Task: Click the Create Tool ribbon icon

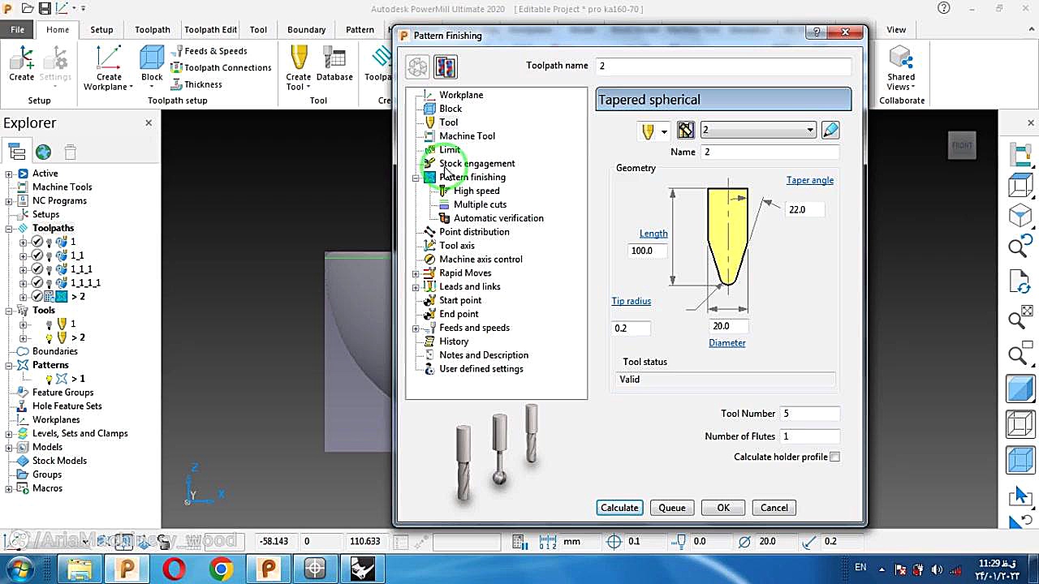Action: (298, 67)
